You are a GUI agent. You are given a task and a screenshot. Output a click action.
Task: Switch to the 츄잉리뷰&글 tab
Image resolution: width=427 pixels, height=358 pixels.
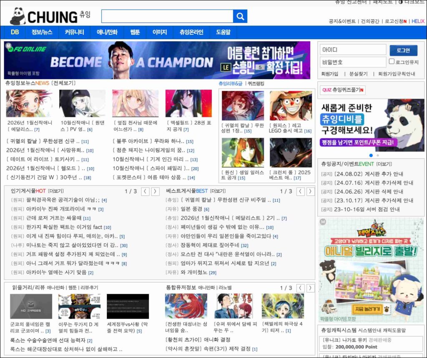(x=230, y=83)
